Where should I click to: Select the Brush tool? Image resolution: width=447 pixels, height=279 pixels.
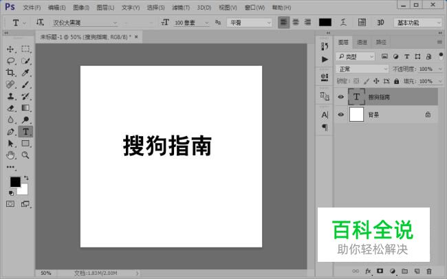(x=25, y=85)
